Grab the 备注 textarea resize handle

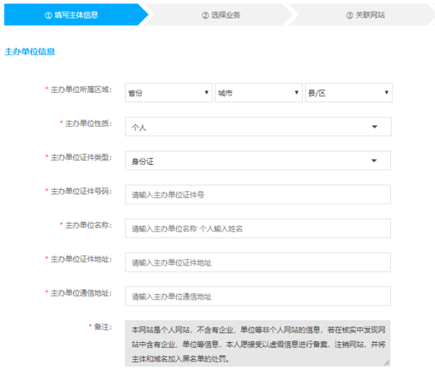point(387,363)
